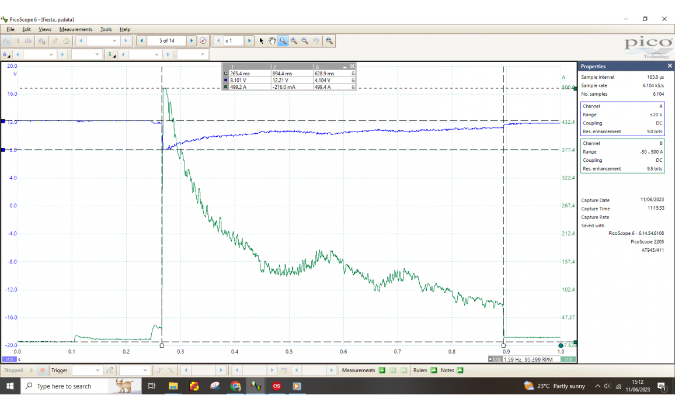Open the Tools menu
This screenshot has height=409, width=675.
click(106, 29)
